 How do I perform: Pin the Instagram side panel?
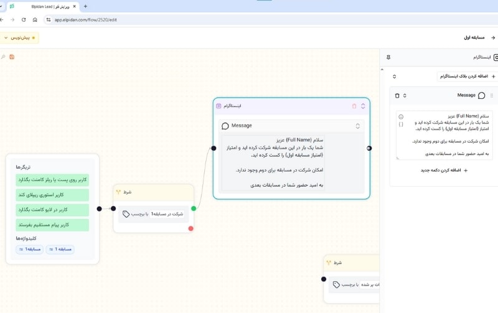coord(388,57)
